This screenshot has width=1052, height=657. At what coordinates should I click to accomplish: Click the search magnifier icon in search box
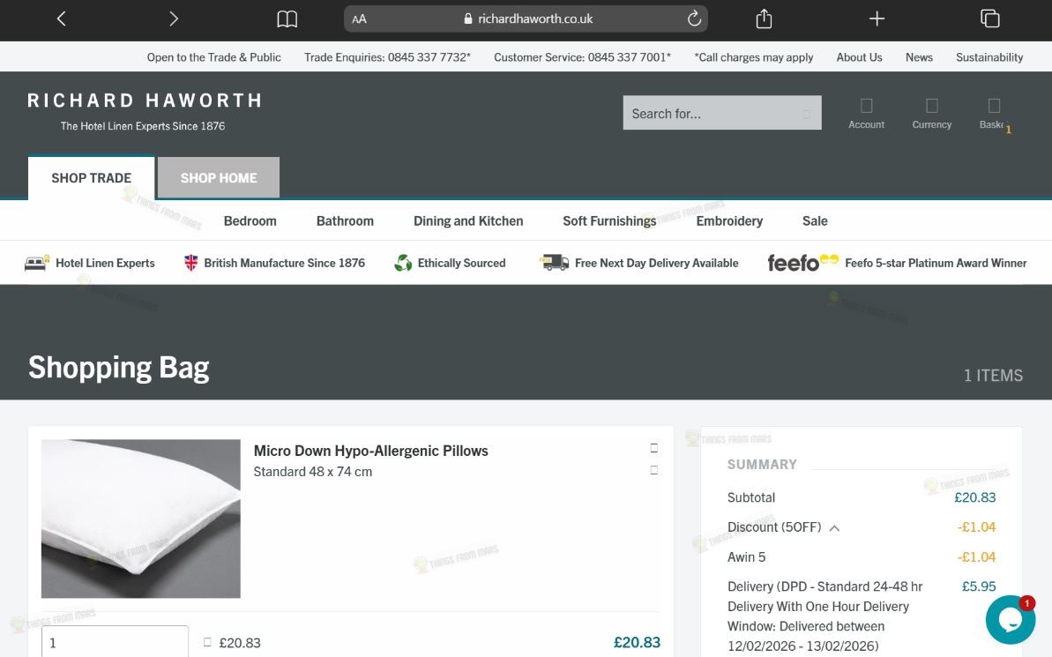(x=806, y=114)
